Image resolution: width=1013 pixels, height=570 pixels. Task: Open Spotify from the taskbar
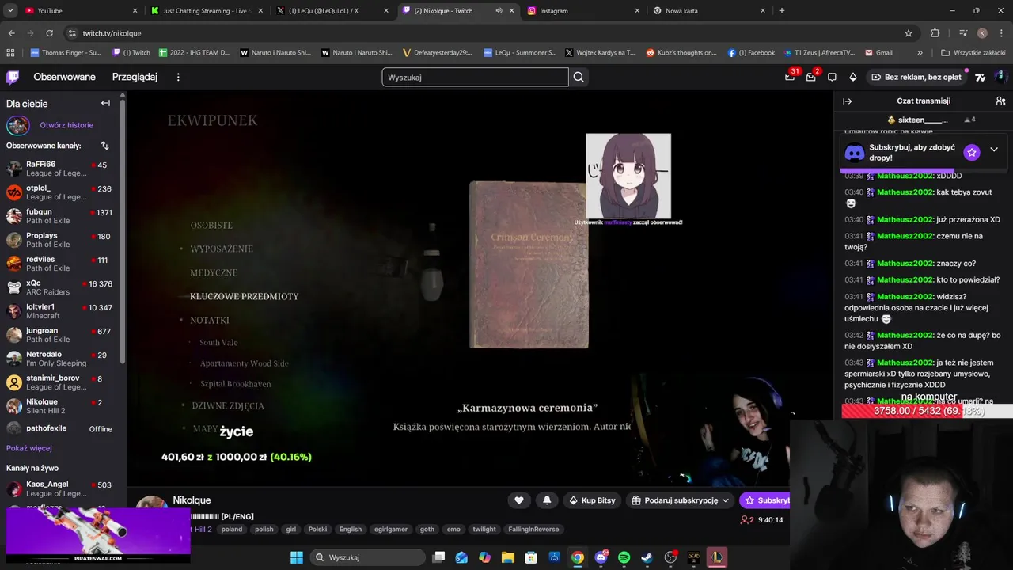(x=624, y=557)
